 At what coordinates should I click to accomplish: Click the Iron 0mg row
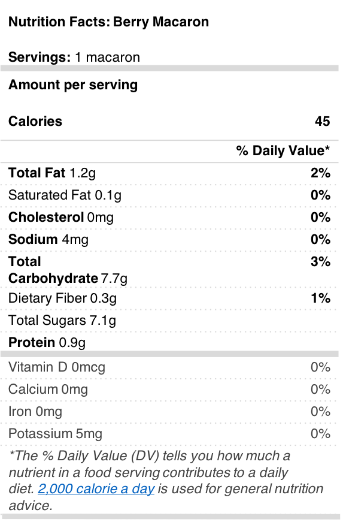(x=169, y=412)
